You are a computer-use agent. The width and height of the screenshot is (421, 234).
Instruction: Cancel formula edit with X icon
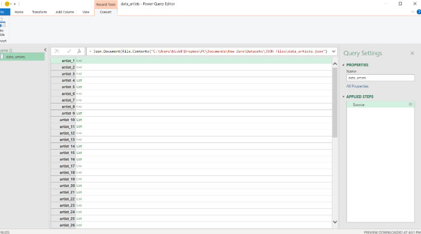click(x=57, y=51)
